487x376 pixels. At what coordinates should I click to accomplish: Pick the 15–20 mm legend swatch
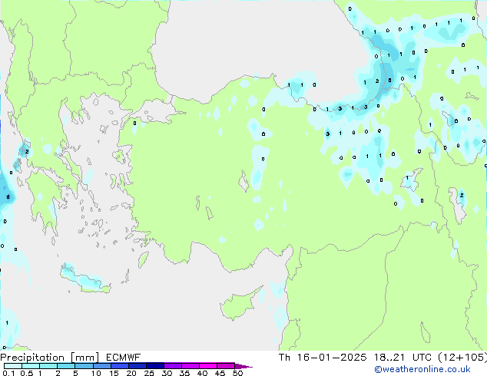coord(120,366)
